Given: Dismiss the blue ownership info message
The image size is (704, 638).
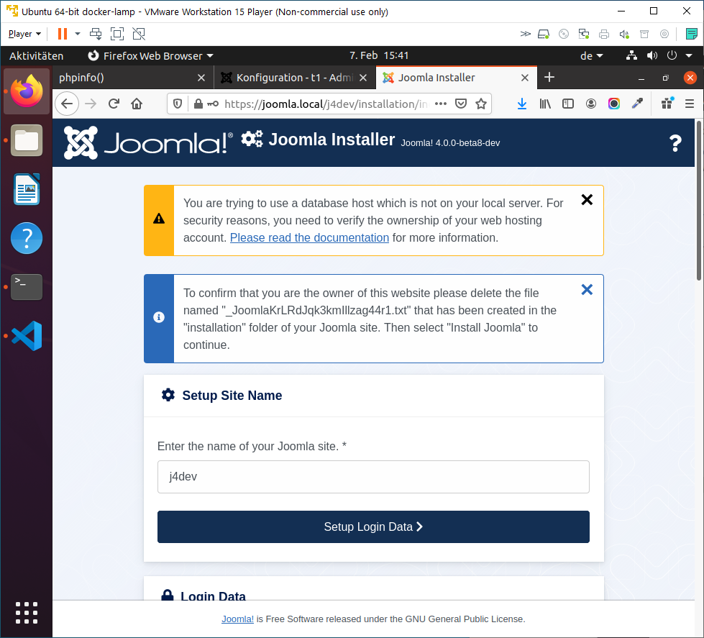Looking at the screenshot, I should [x=587, y=290].
